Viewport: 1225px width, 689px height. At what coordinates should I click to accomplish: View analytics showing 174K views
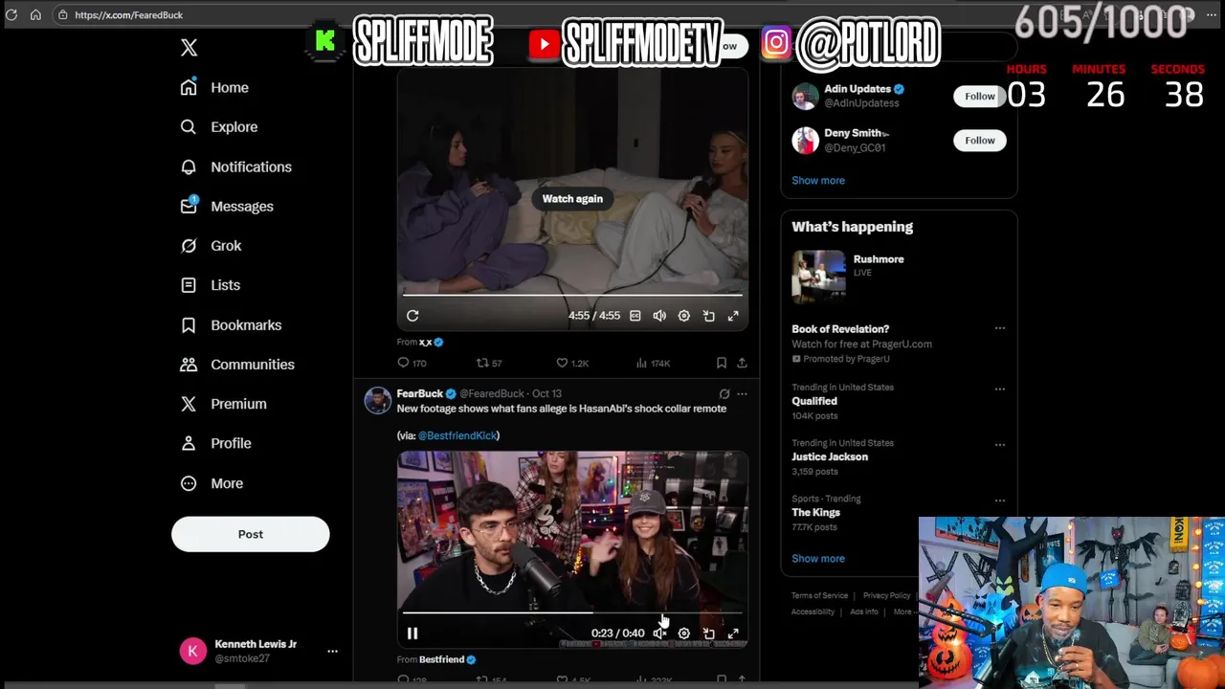(x=653, y=363)
